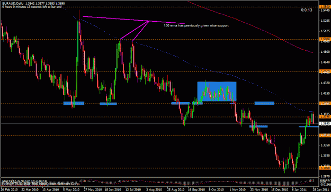
Task: Click the 1.5445 price axis label
Action: pyautogui.click(x=325, y=11)
